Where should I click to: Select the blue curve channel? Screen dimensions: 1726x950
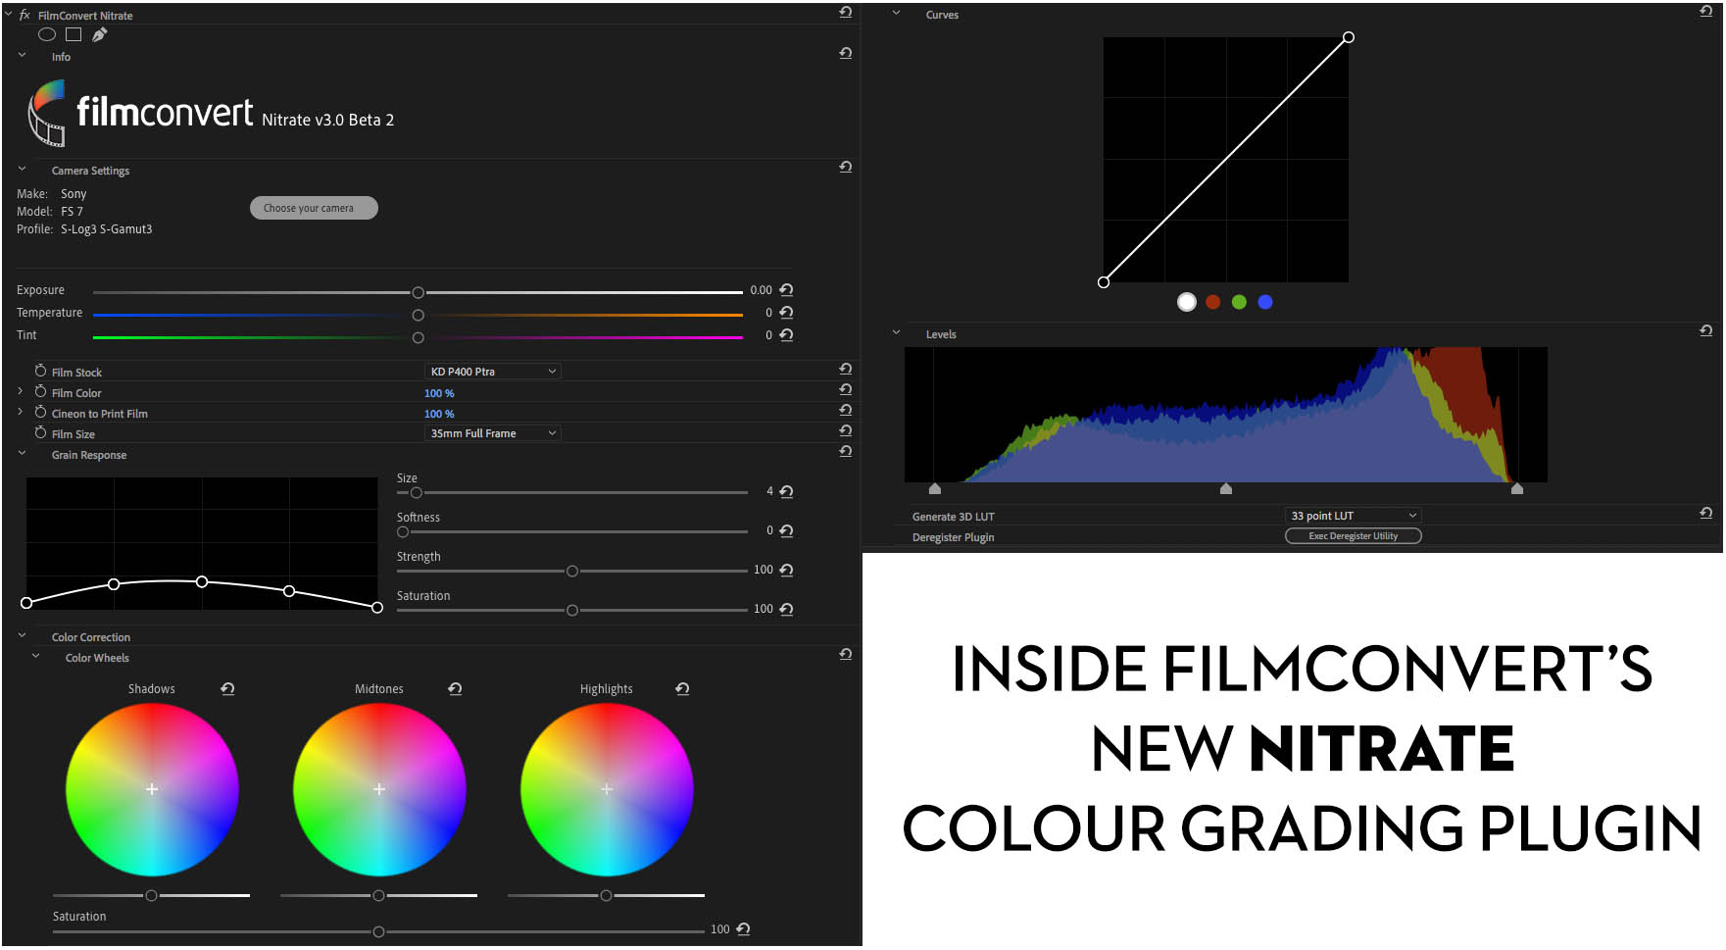pos(1265,302)
